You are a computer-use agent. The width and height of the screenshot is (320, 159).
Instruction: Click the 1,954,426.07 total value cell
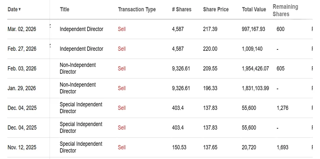tap(255, 69)
